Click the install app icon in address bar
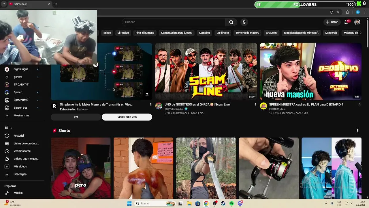This screenshot has width=369, height=208. (332, 12)
